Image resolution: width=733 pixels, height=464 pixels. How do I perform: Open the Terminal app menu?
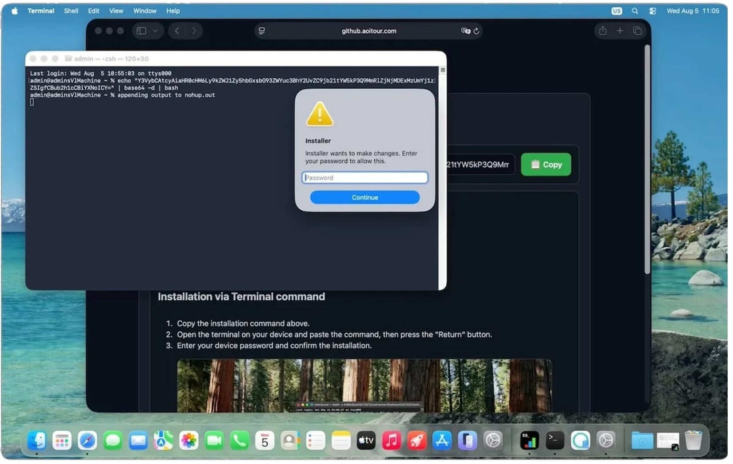41,11
